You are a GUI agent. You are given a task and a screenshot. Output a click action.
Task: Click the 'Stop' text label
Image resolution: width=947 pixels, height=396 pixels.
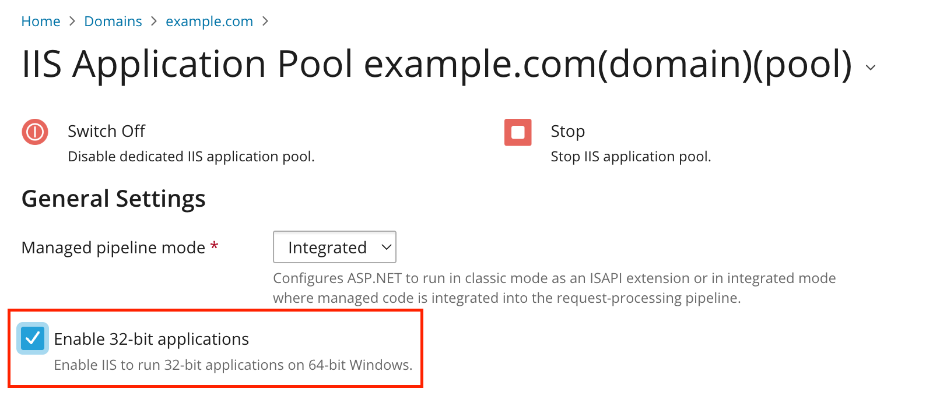pyautogui.click(x=567, y=131)
